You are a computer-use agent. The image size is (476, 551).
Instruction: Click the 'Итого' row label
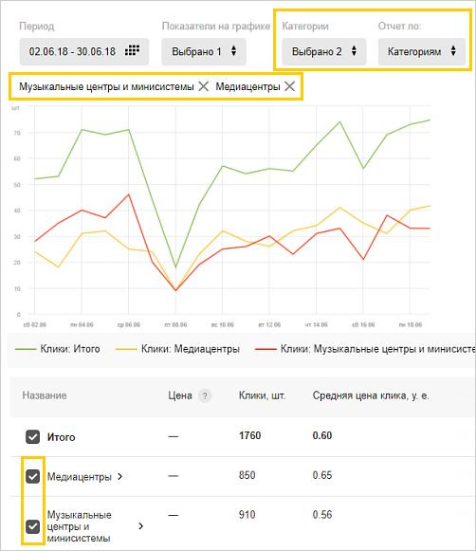(x=61, y=437)
